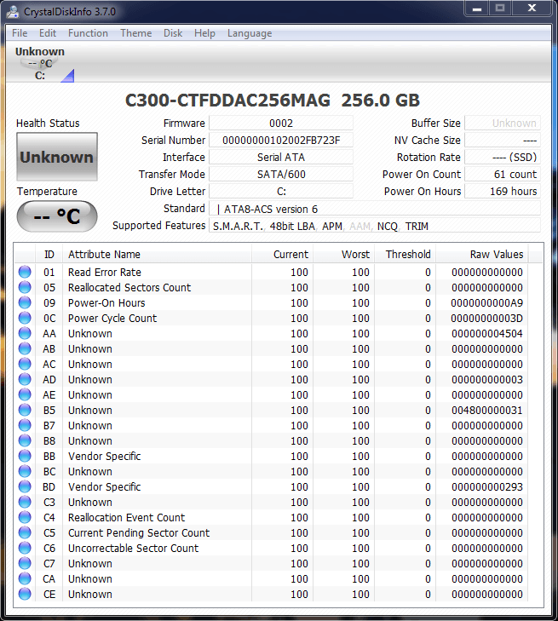Viewport: 558px width, 621px height.
Task: Click the status orb in row CA
Action: coord(25,578)
